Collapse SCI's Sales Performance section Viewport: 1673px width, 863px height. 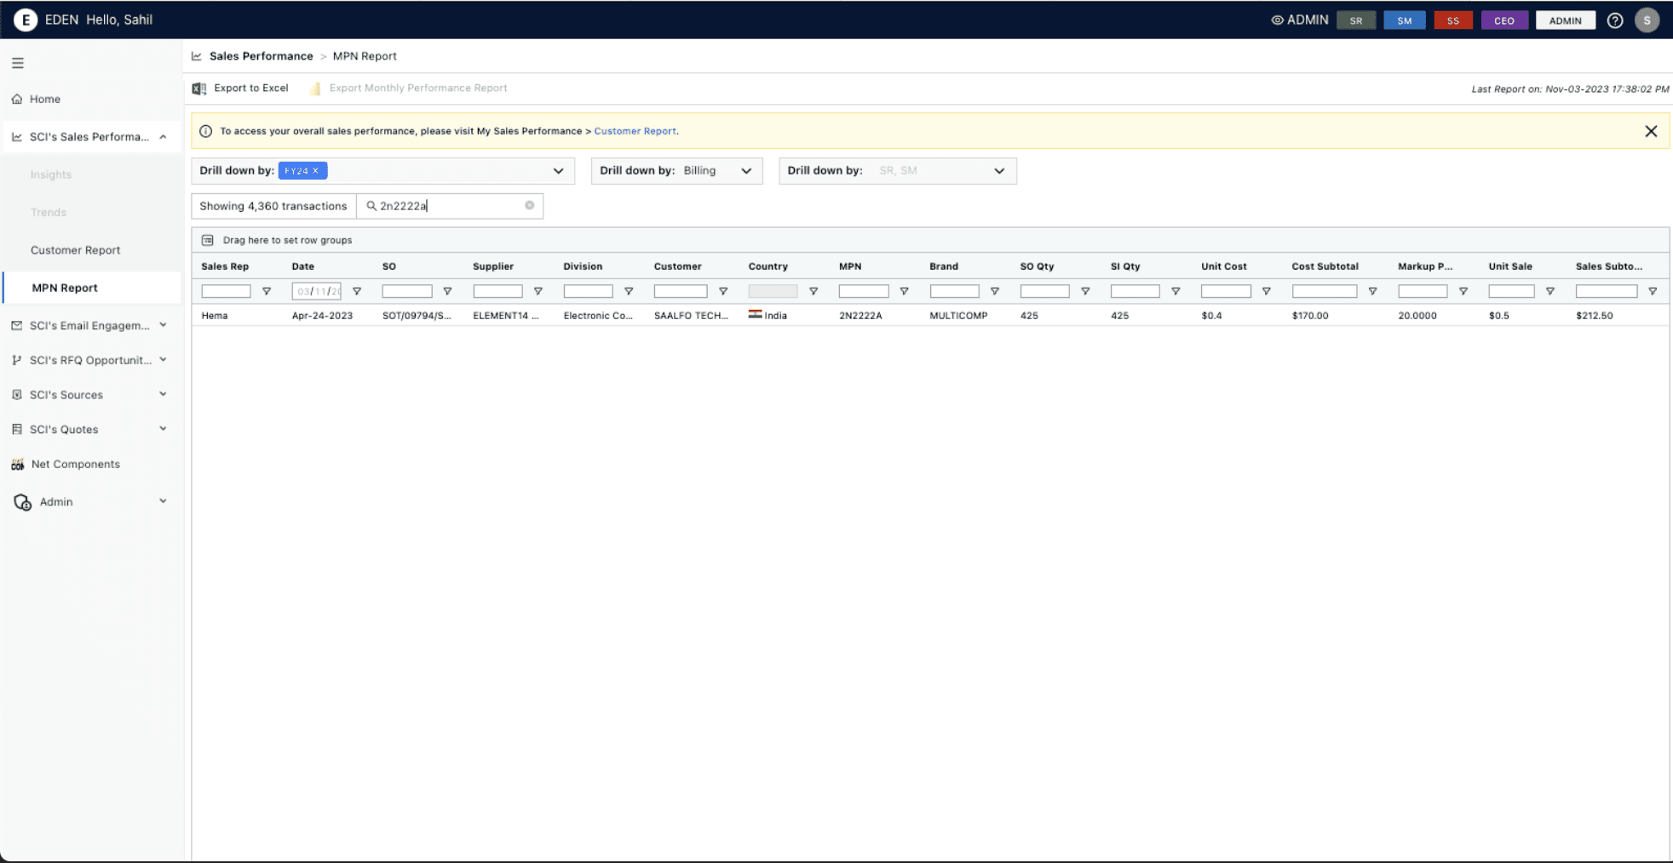click(x=163, y=136)
